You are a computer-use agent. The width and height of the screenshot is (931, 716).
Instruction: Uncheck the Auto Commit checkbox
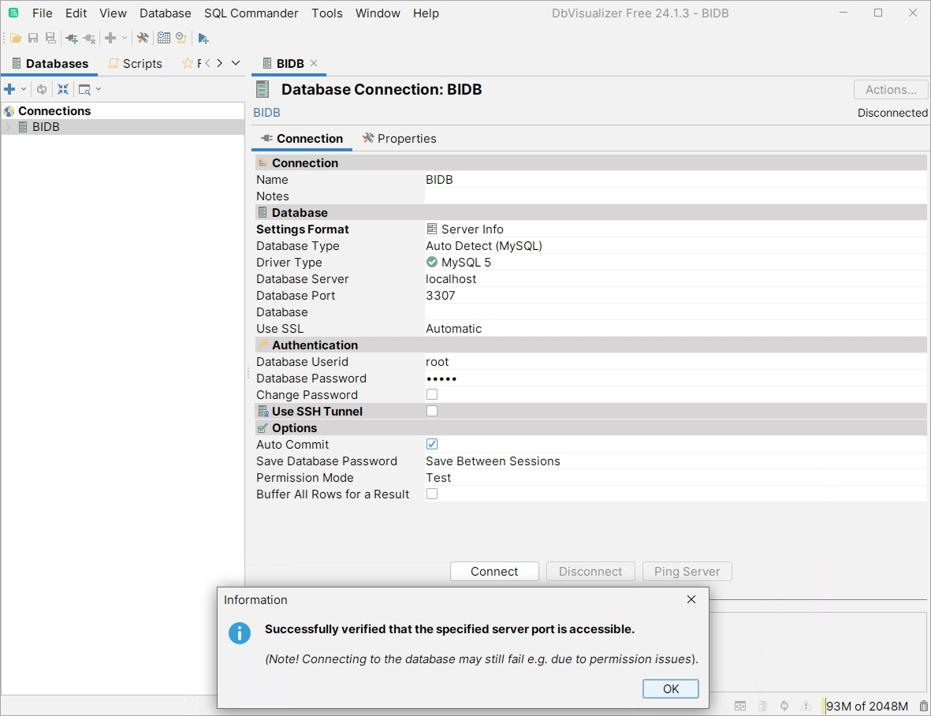click(x=432, y=444)
